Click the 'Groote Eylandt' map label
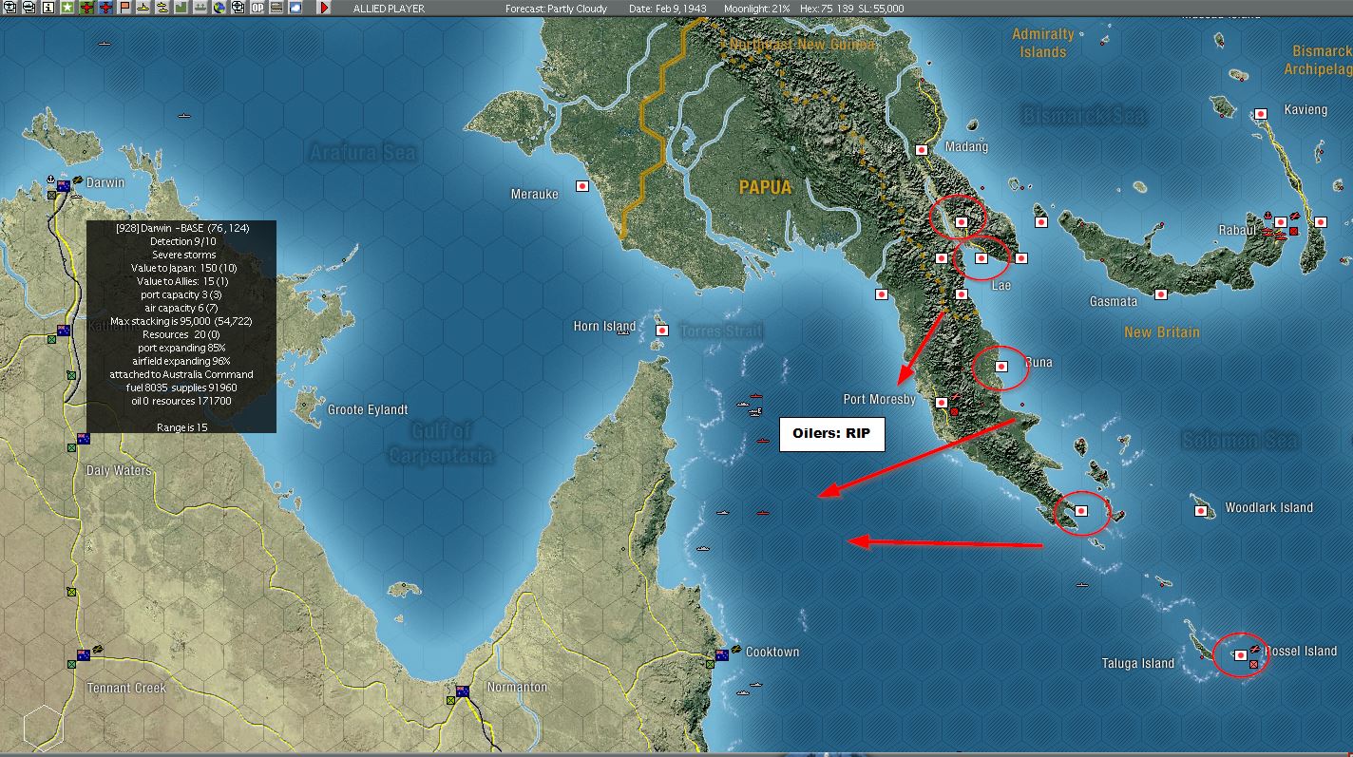Image resolution: width=1353 pixels, height=757 pixels. click(368, 409)
